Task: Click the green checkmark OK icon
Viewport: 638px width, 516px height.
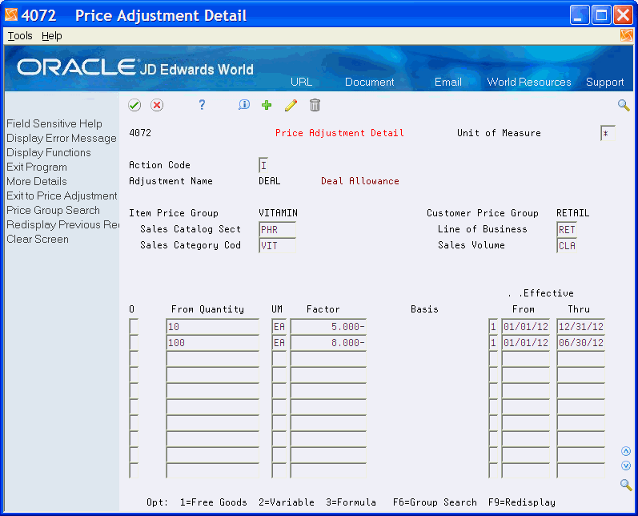Action: point(134,105)
